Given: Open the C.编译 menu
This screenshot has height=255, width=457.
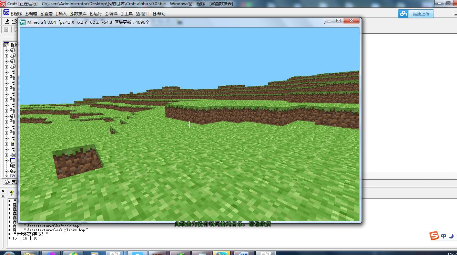Looking at the screenshot, I should click(111, 14).
